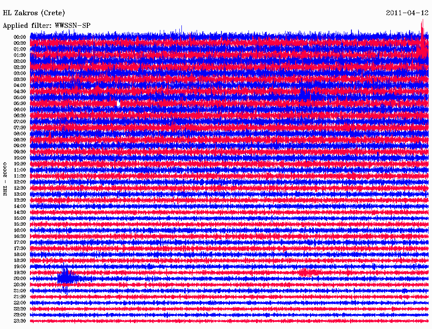Select the 00:00 time label
This screenshot has width=432, height=329.
[20, 37]
